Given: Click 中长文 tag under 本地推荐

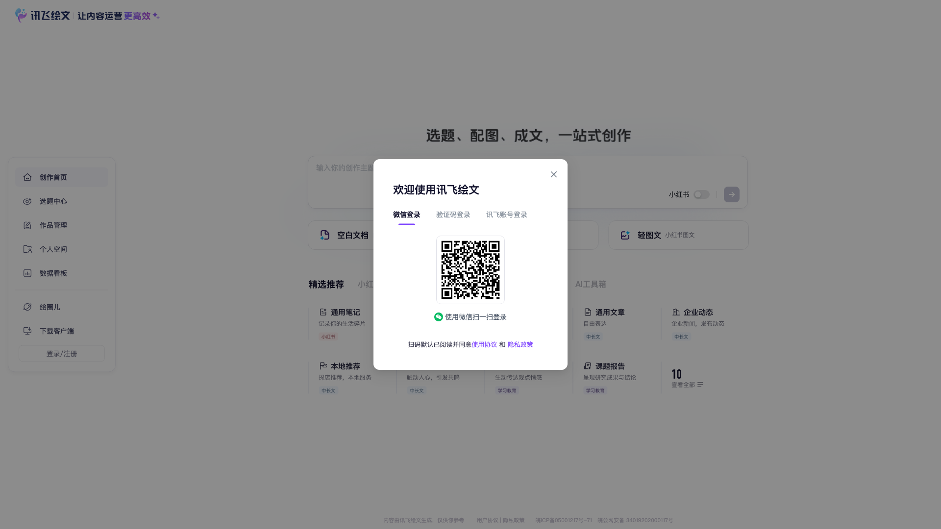Looking at the screenshot, I should pyautogui.click(x=328, y=390).
